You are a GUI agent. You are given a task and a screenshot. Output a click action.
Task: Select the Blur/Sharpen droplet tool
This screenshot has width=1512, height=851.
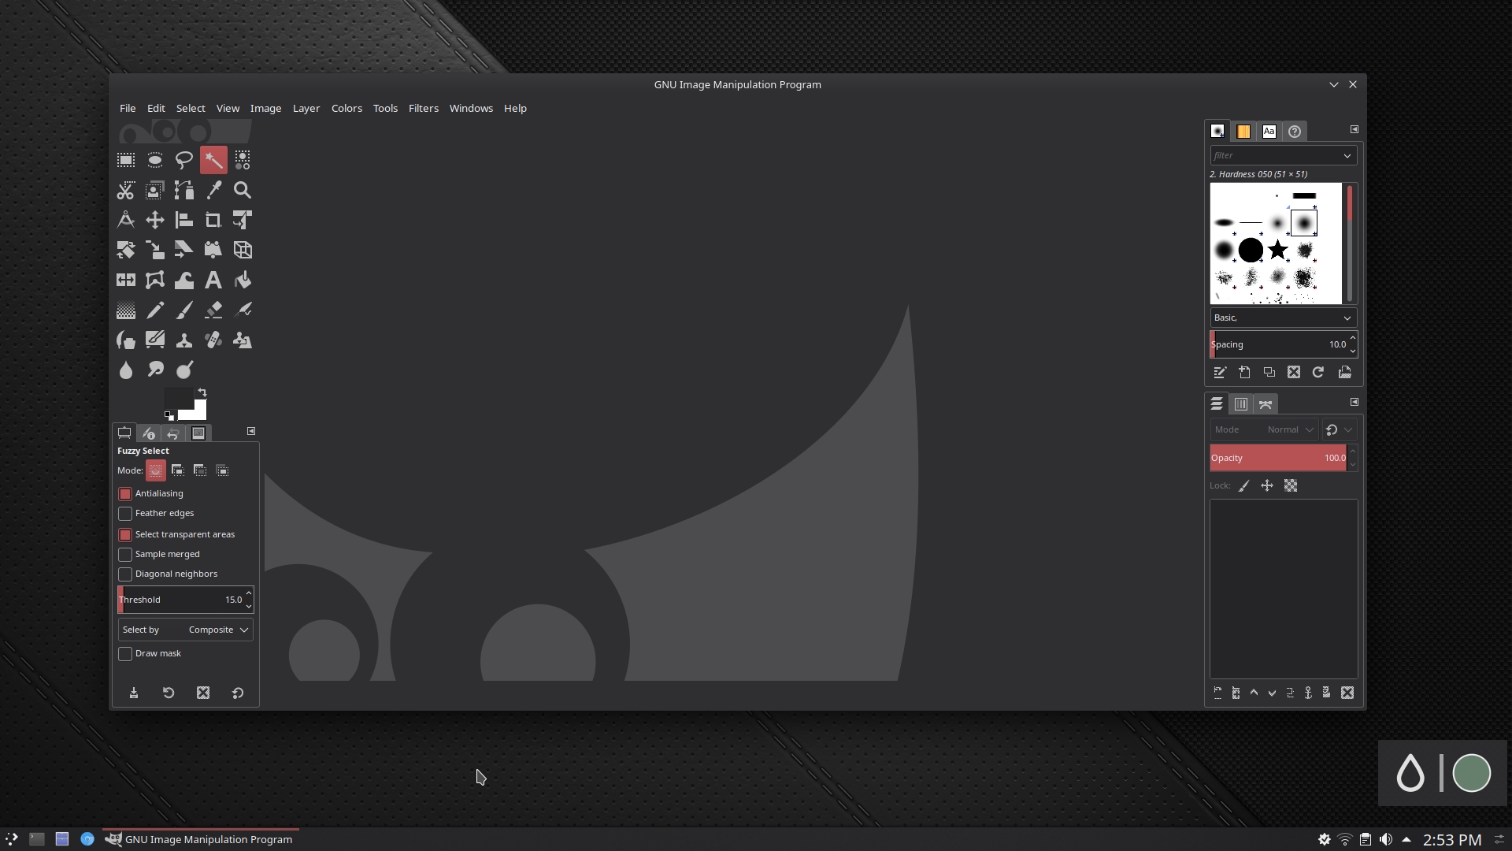[x=126, y=370]
